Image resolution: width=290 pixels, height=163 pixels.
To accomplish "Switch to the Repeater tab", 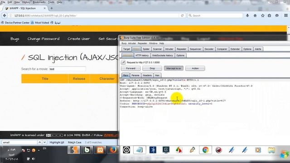I will 181,49.
